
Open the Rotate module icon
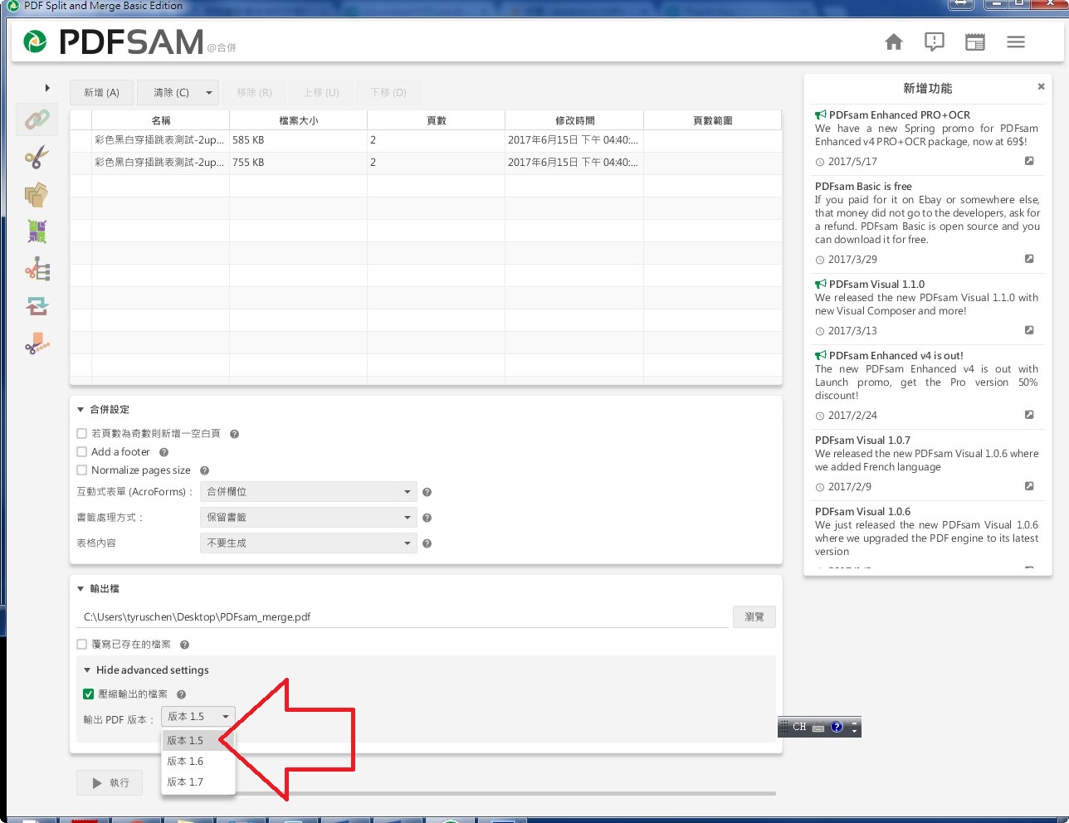coord(37,306)
